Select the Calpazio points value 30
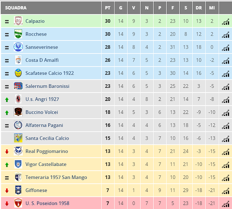Image resolution: width=232 pixels, height=209 pixels. (108, 21)
